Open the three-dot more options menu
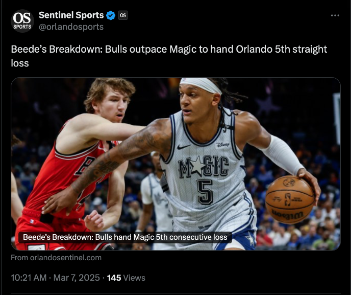This screenshot has width=351, height=295. pos(335,15)
